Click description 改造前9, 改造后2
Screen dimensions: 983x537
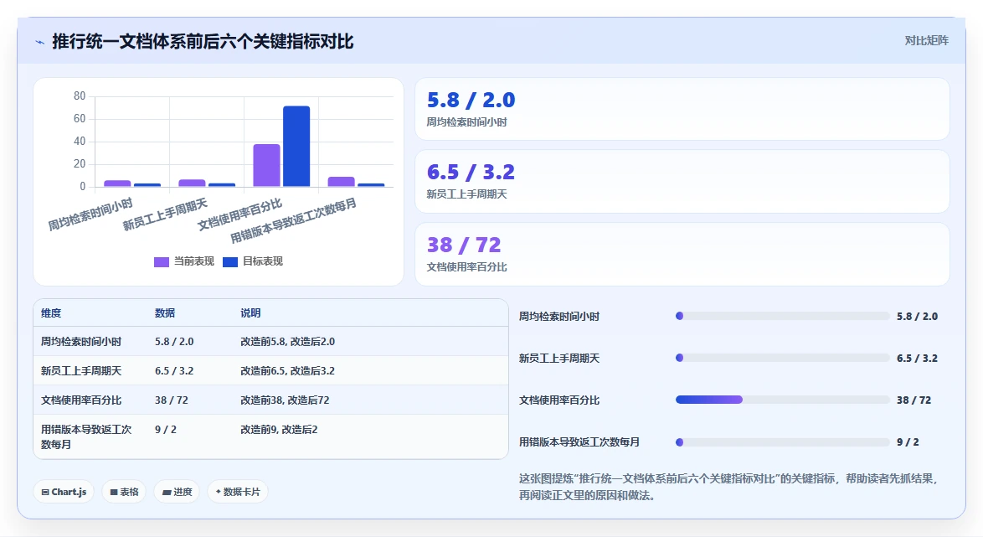(x=279, y=430)
